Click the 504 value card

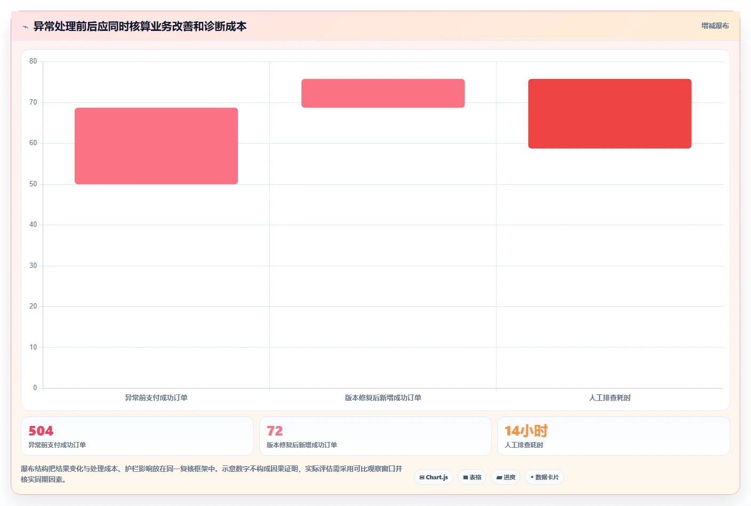click(137, 436)
